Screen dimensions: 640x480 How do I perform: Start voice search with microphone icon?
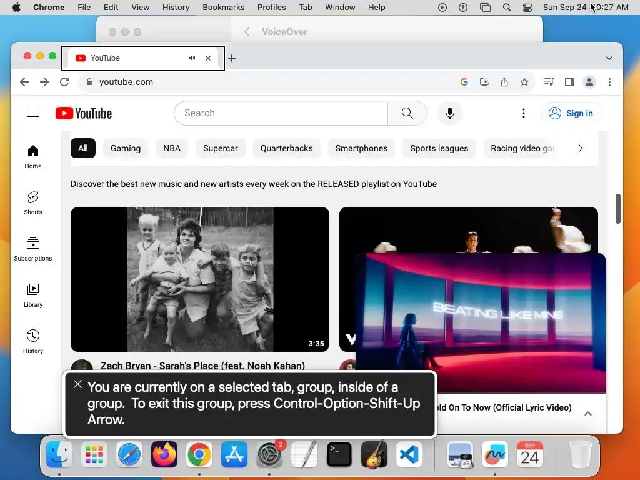[x=450, y=113]
